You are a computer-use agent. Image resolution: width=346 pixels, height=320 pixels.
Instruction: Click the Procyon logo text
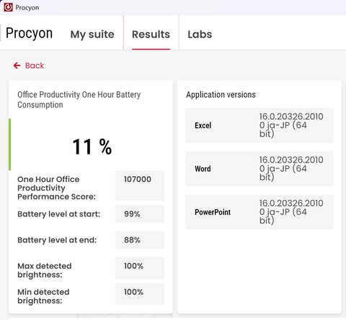point(29,33)
